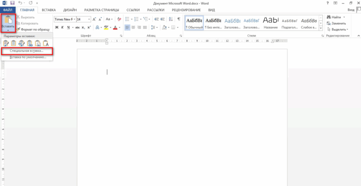
Task: Toggle strikethrough with the abc button
Action: [77, 27]
